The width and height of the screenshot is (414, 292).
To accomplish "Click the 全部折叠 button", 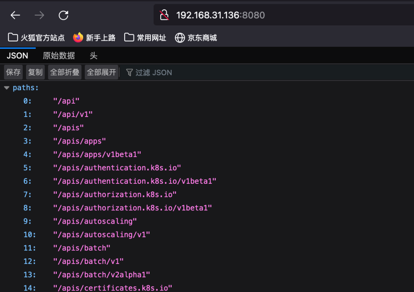I will (65, 73).
